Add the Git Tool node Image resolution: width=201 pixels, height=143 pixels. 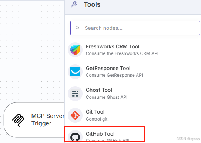tap(133, 115)
